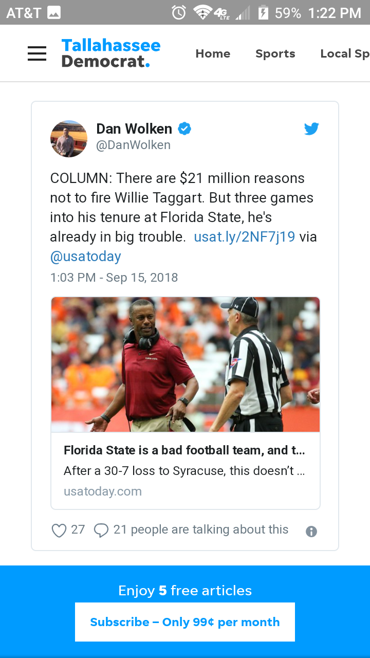Tap Subscribe – Only 99¢ per month
This screenshot has width=370, height=658.
point(185,622)
